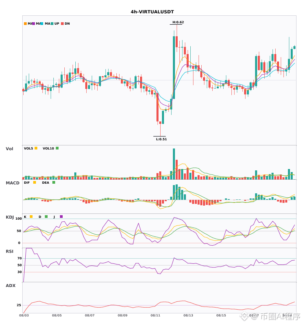Click the 50 level on RSI axis

point(20,265)
